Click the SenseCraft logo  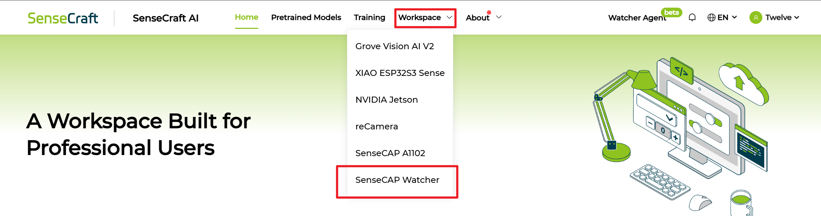click(x=63, y=18)
